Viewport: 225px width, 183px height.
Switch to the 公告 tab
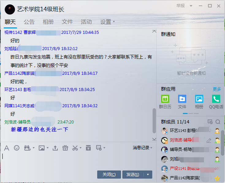point(29,22)
